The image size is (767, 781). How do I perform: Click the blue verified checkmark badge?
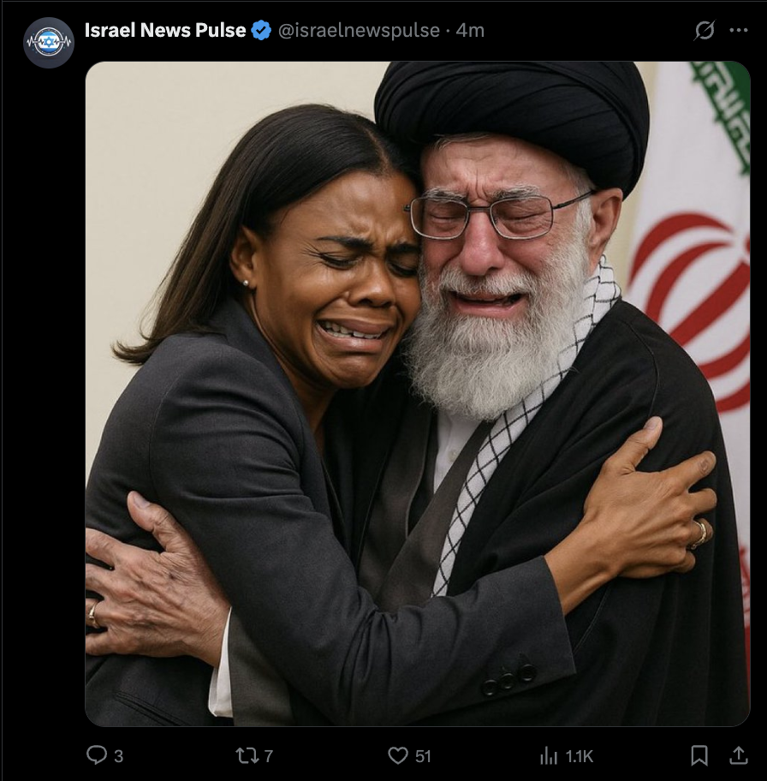pyautogui.click(x=261, y=30)
